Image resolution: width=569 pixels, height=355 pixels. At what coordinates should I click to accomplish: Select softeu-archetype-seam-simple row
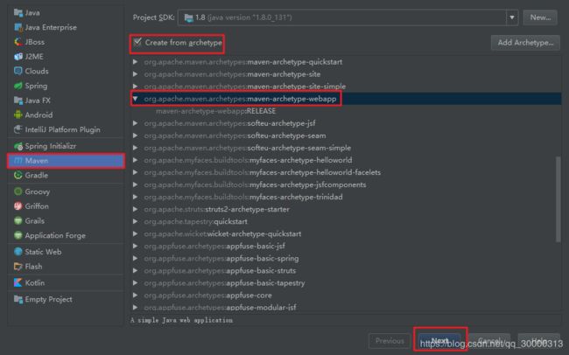click(346, 148)
